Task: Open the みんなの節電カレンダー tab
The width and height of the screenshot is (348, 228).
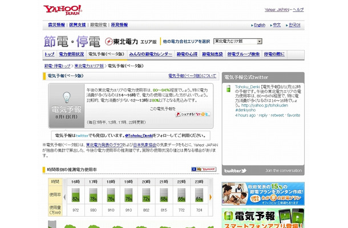Action: 151,54
